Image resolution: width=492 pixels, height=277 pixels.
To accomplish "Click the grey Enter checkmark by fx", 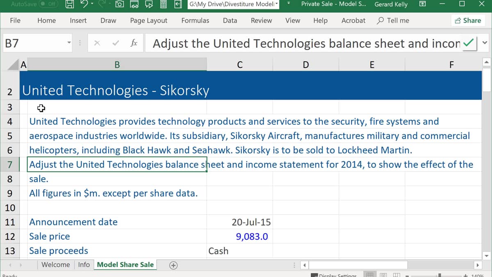I will 116,43.
